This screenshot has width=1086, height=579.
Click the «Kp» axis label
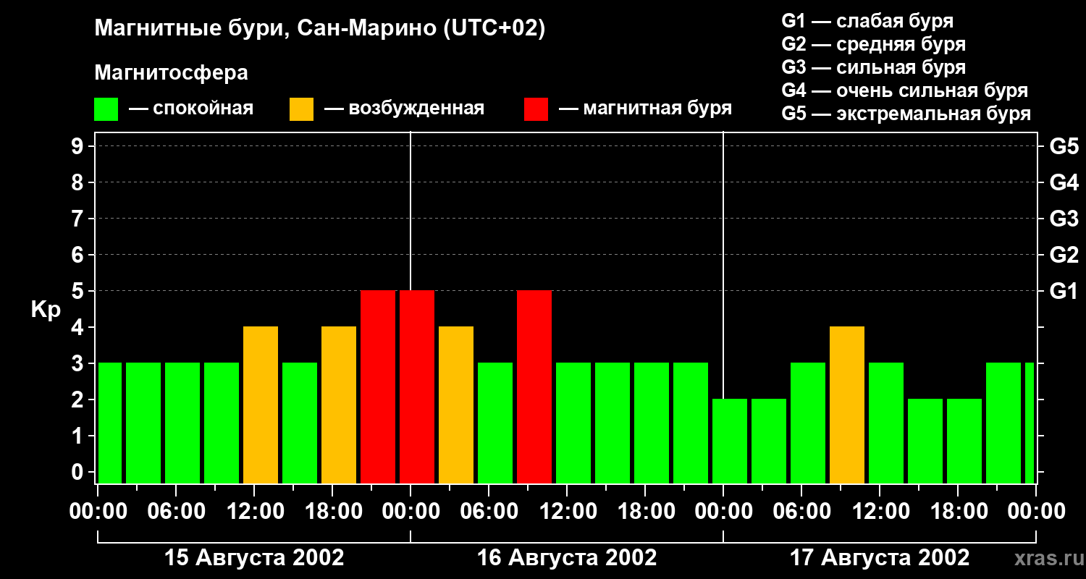click(x=46, y=310)
